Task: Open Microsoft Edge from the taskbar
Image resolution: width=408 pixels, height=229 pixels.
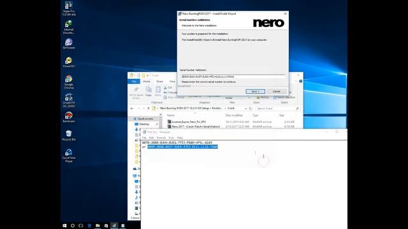Action: coord(89,226)
